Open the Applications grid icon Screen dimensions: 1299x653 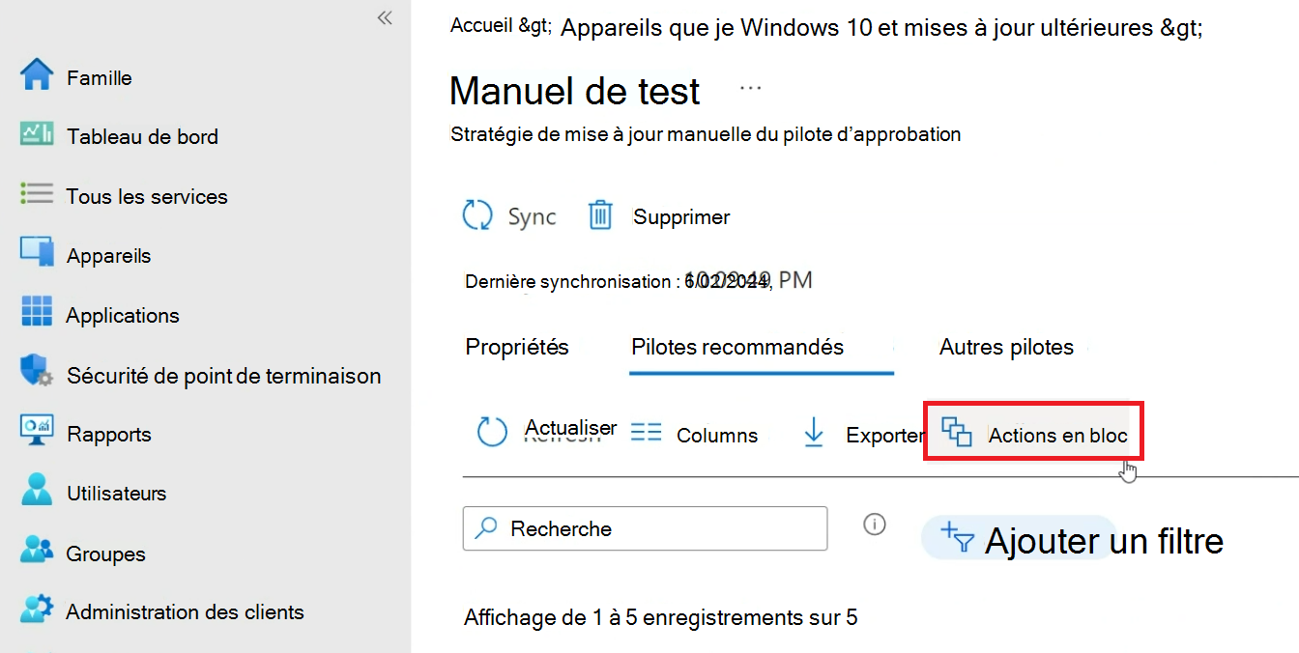click(x=37, y=314)
